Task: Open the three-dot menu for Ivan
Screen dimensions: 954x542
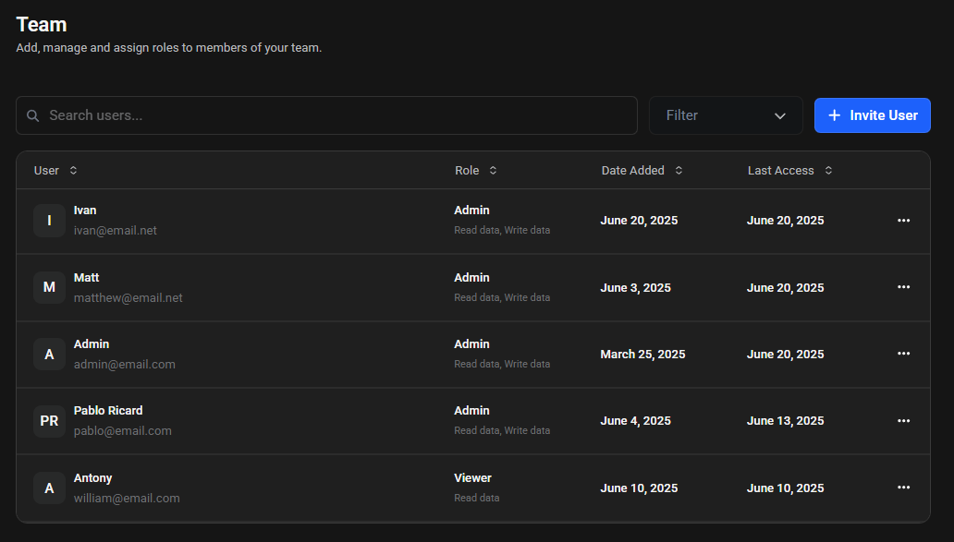Action: [x=903, y=221]
